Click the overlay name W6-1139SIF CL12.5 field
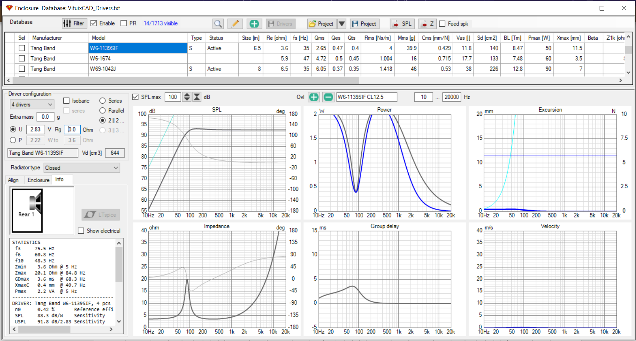Image resolution: width=636 pixels, height=341 pixels. 367,97
